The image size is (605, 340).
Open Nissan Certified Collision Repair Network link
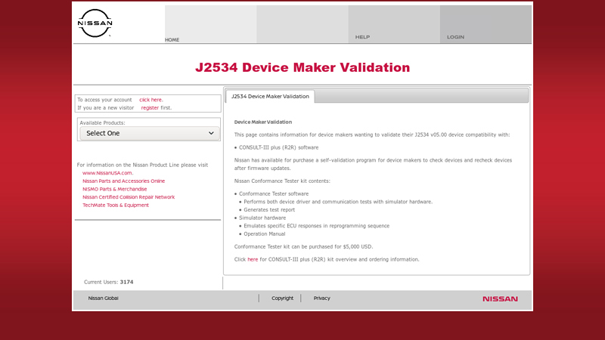[129, 197]
